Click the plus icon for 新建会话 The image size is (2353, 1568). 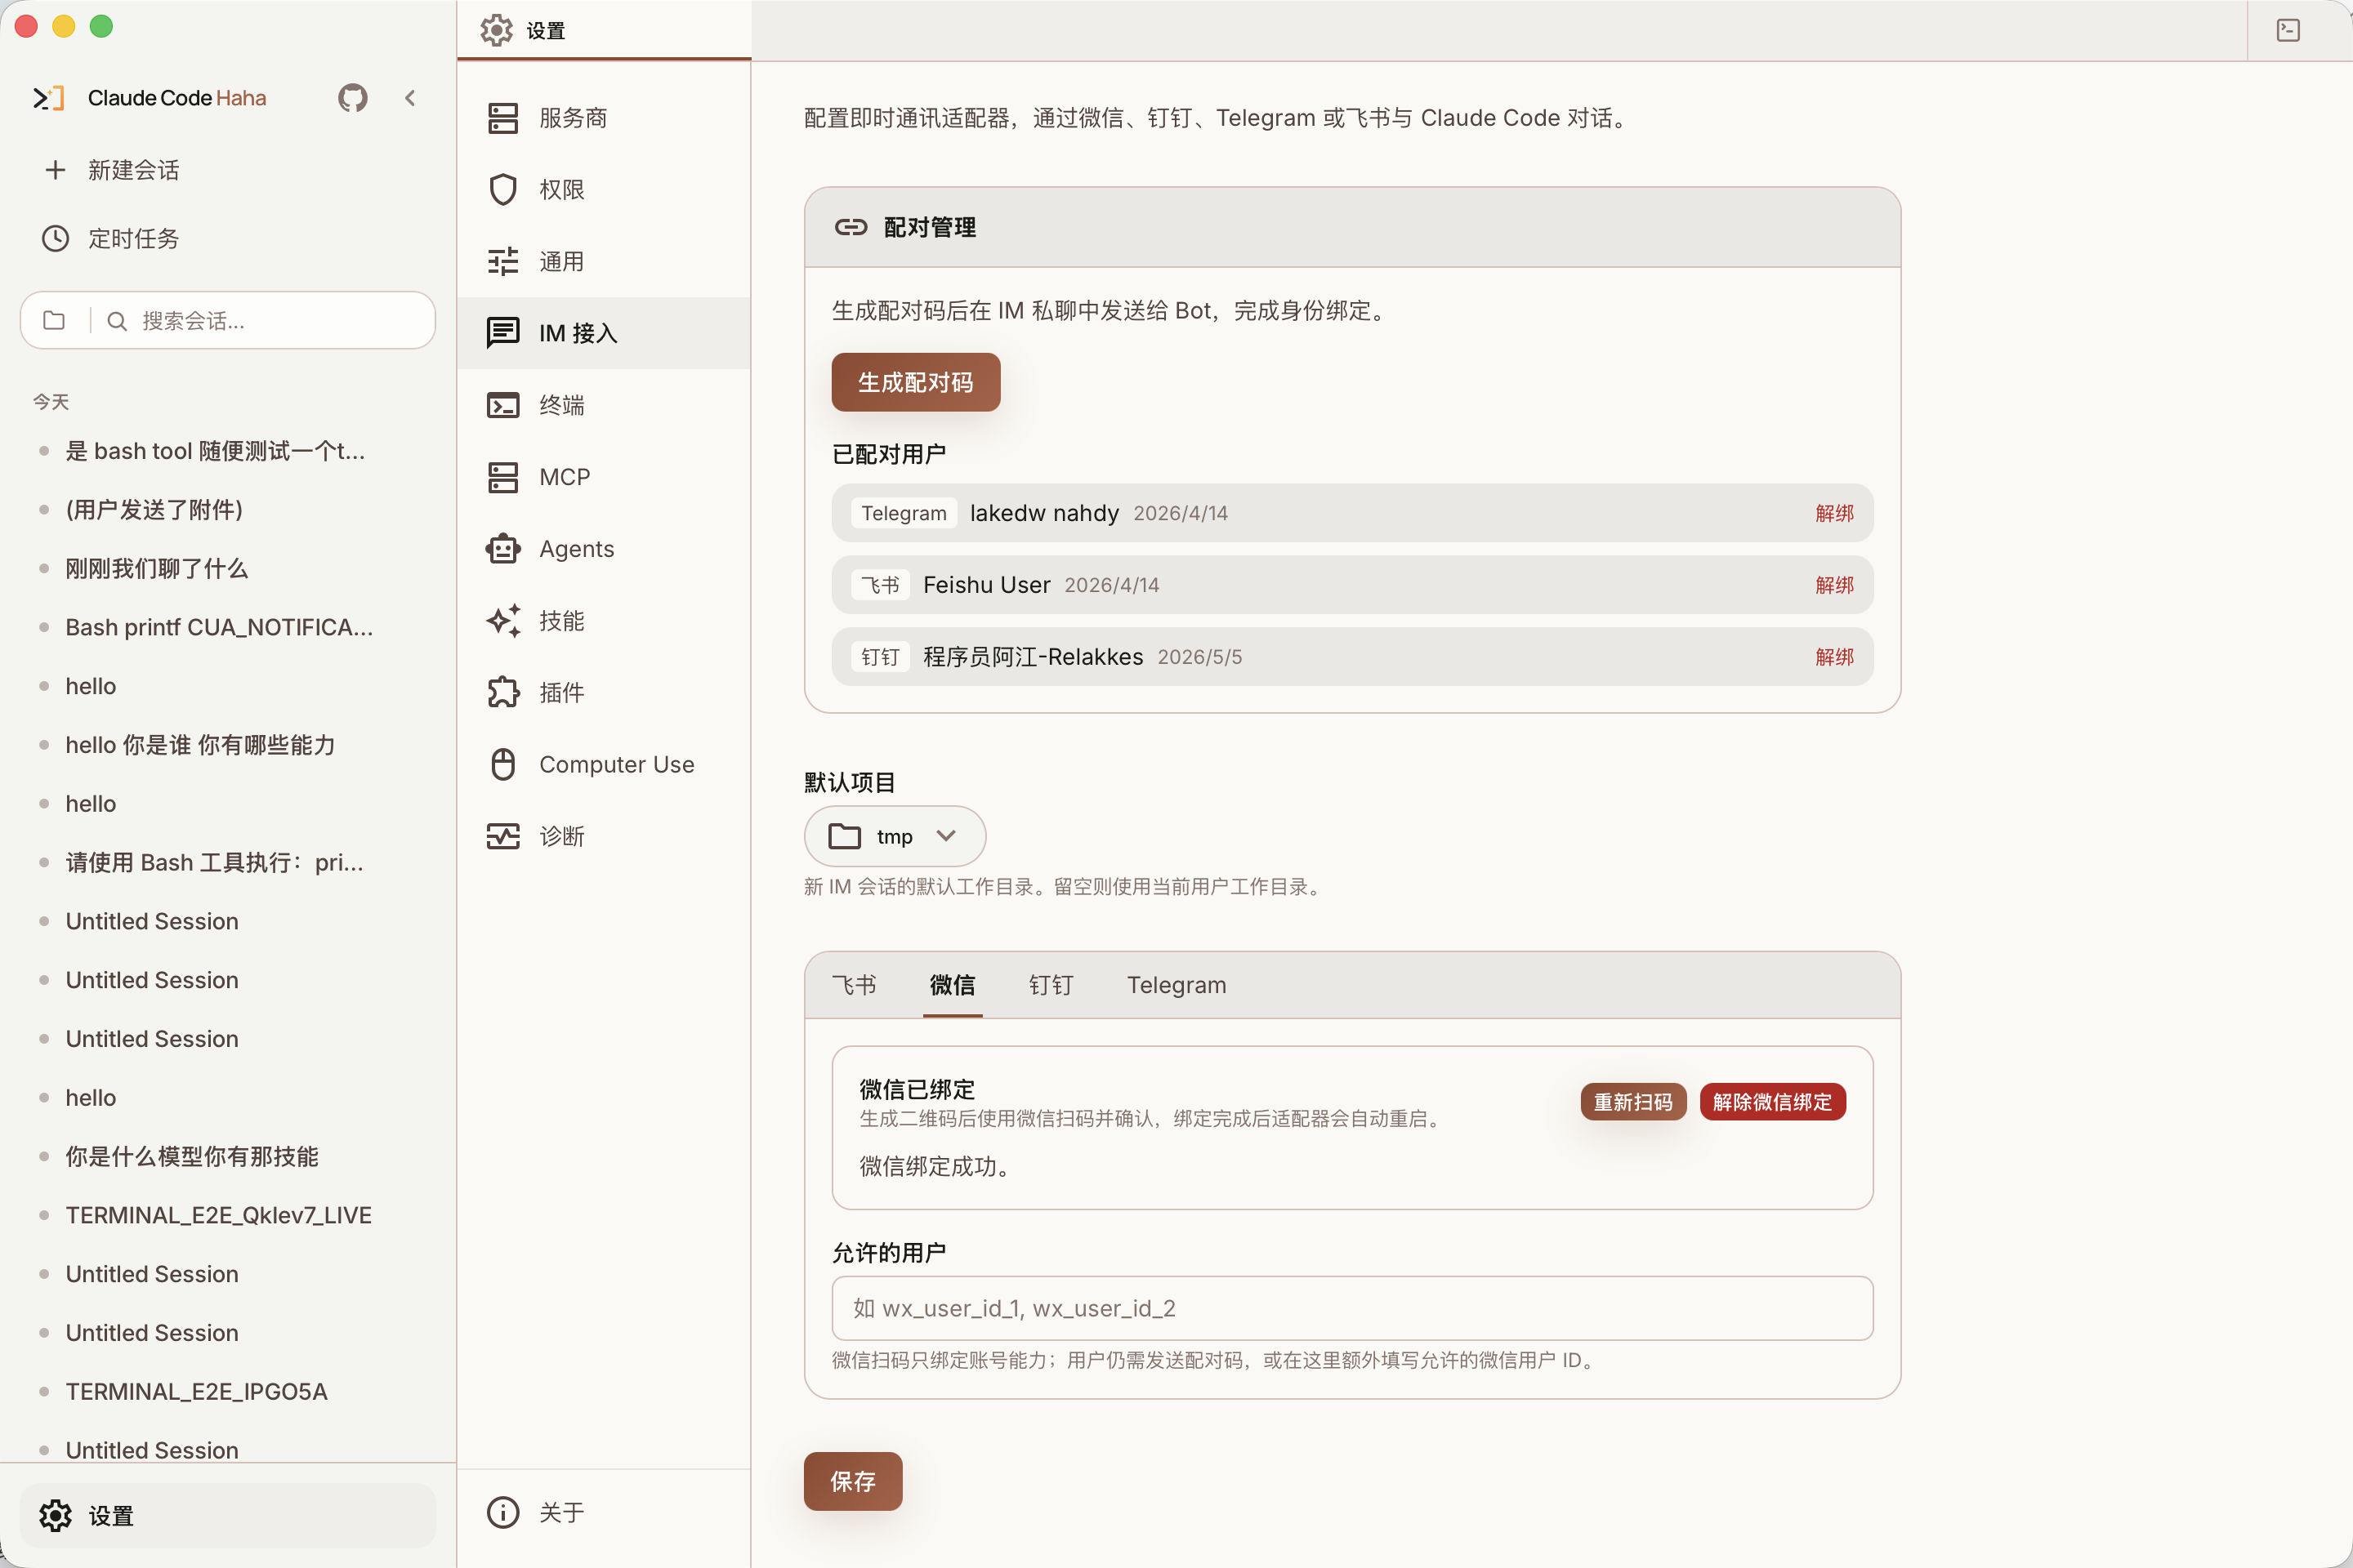click(55, 170)
